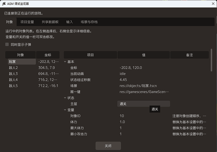This screenshot has height=152, width=217.
Task: Switch to the 输入 tab
Action: pos(70,22)
